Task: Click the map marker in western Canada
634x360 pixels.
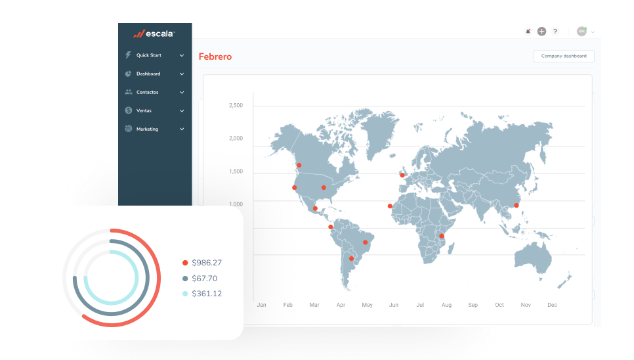Action: tap(299, 165)
